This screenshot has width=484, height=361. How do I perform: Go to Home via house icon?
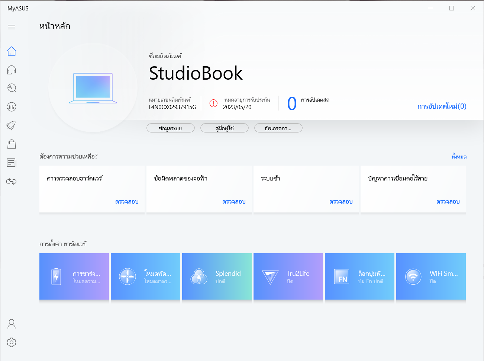(12, 51)
